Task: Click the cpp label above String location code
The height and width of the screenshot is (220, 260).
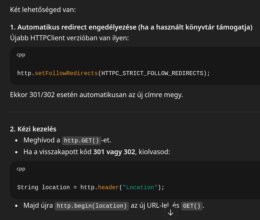Action: [21, 169]
